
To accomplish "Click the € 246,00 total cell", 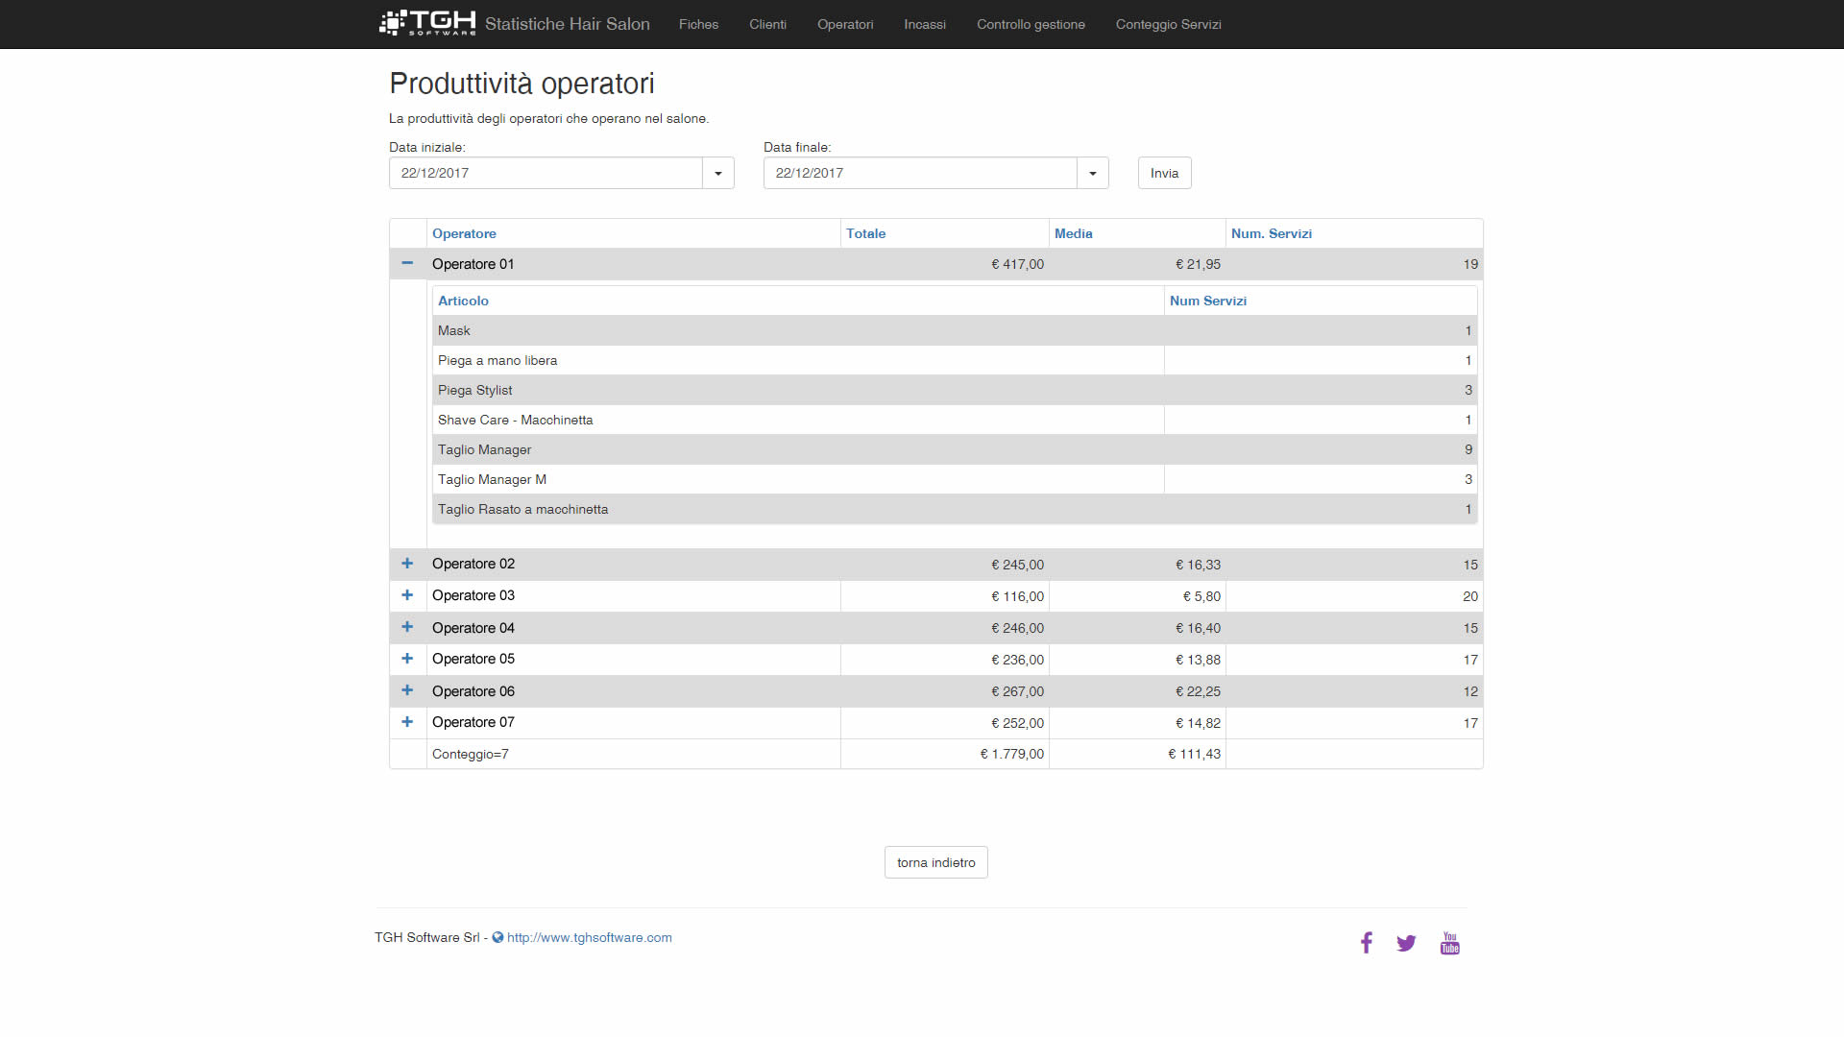I will coord(945,628).
